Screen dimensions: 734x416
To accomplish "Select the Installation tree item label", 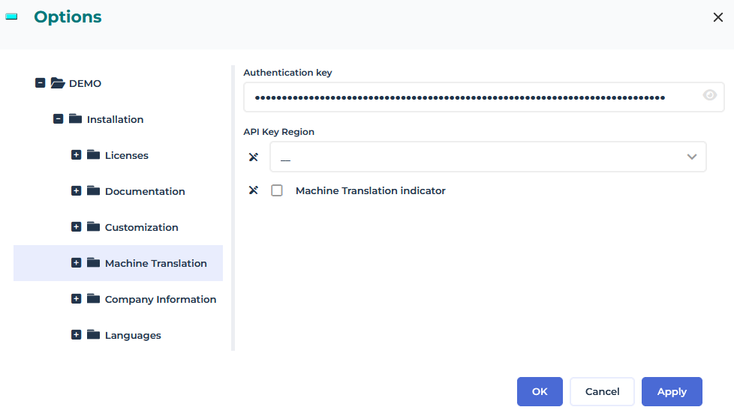I will [115, 119].
